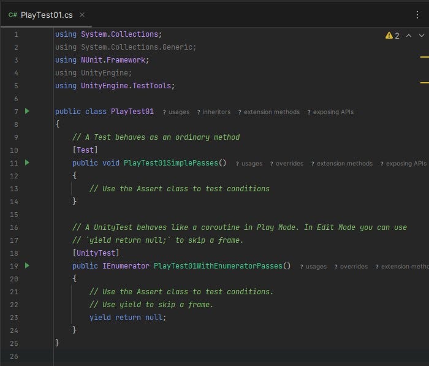This screenshot has height=366, width=429.
Task: Show usages of PlayTest01WithEnumeratorPasses method
Action: [313, 266]
